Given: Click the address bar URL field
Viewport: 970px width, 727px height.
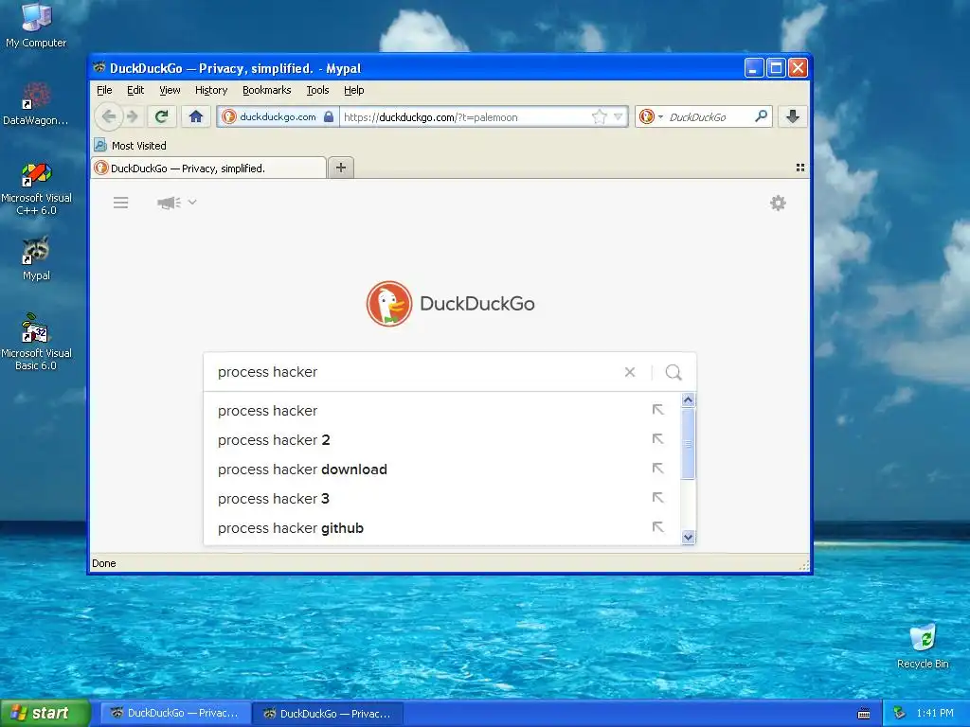Looking at the screenshot, I should coord(464,116).
